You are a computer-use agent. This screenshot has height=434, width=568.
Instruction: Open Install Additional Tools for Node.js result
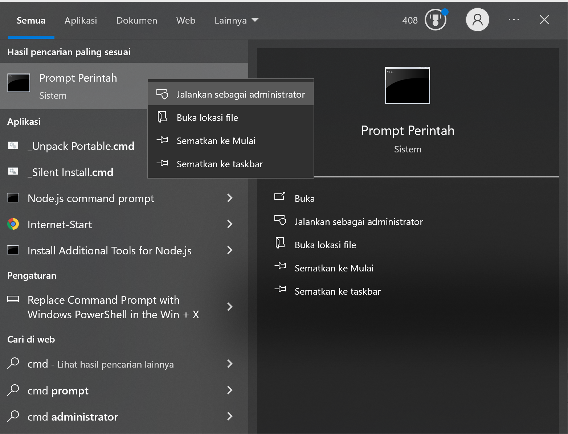109,250
